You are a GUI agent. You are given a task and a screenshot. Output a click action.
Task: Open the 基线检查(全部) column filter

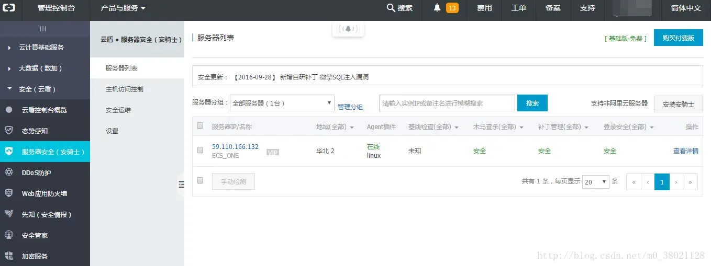[434, 127]
